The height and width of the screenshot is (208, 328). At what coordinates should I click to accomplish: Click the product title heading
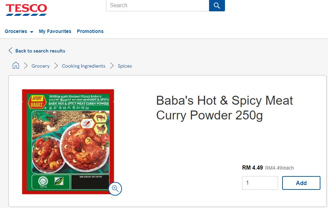tap(225, 108)
